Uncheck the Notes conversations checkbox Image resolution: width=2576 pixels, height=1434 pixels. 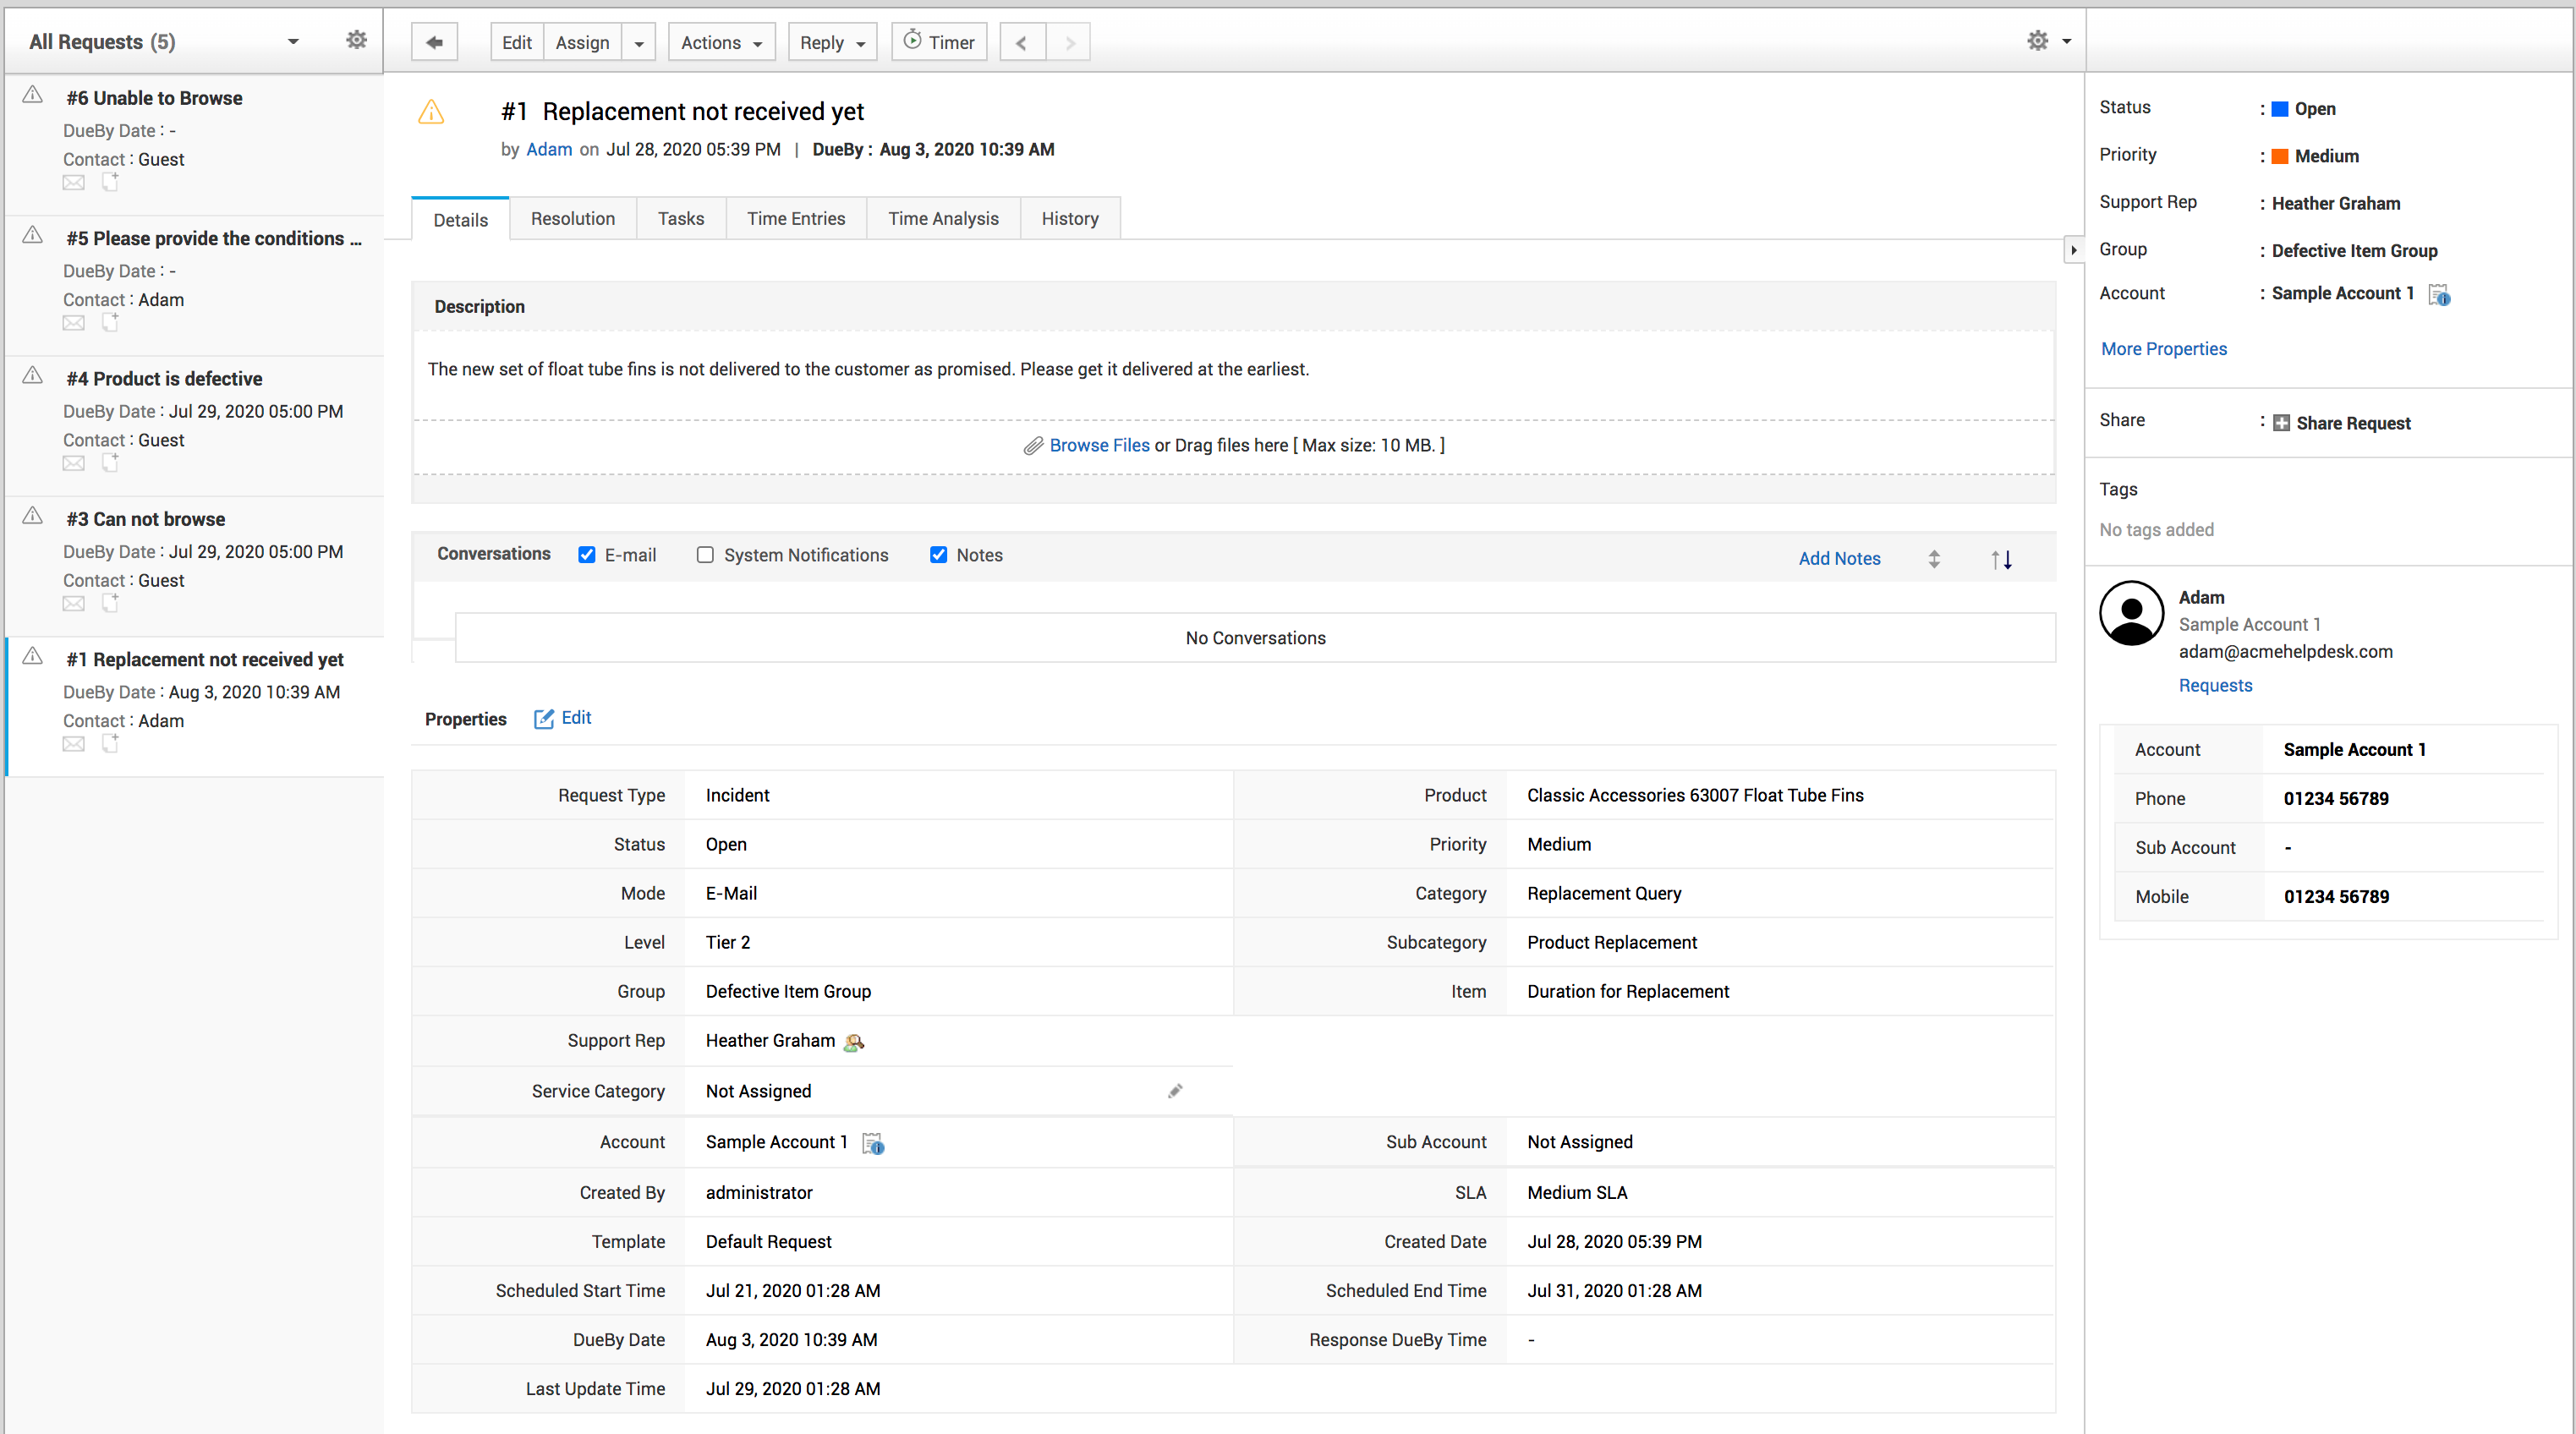click(x=938, y=555)
